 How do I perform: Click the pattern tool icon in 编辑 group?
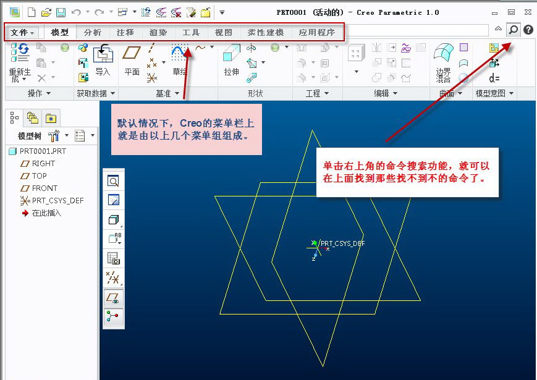[x=355, y=53]
